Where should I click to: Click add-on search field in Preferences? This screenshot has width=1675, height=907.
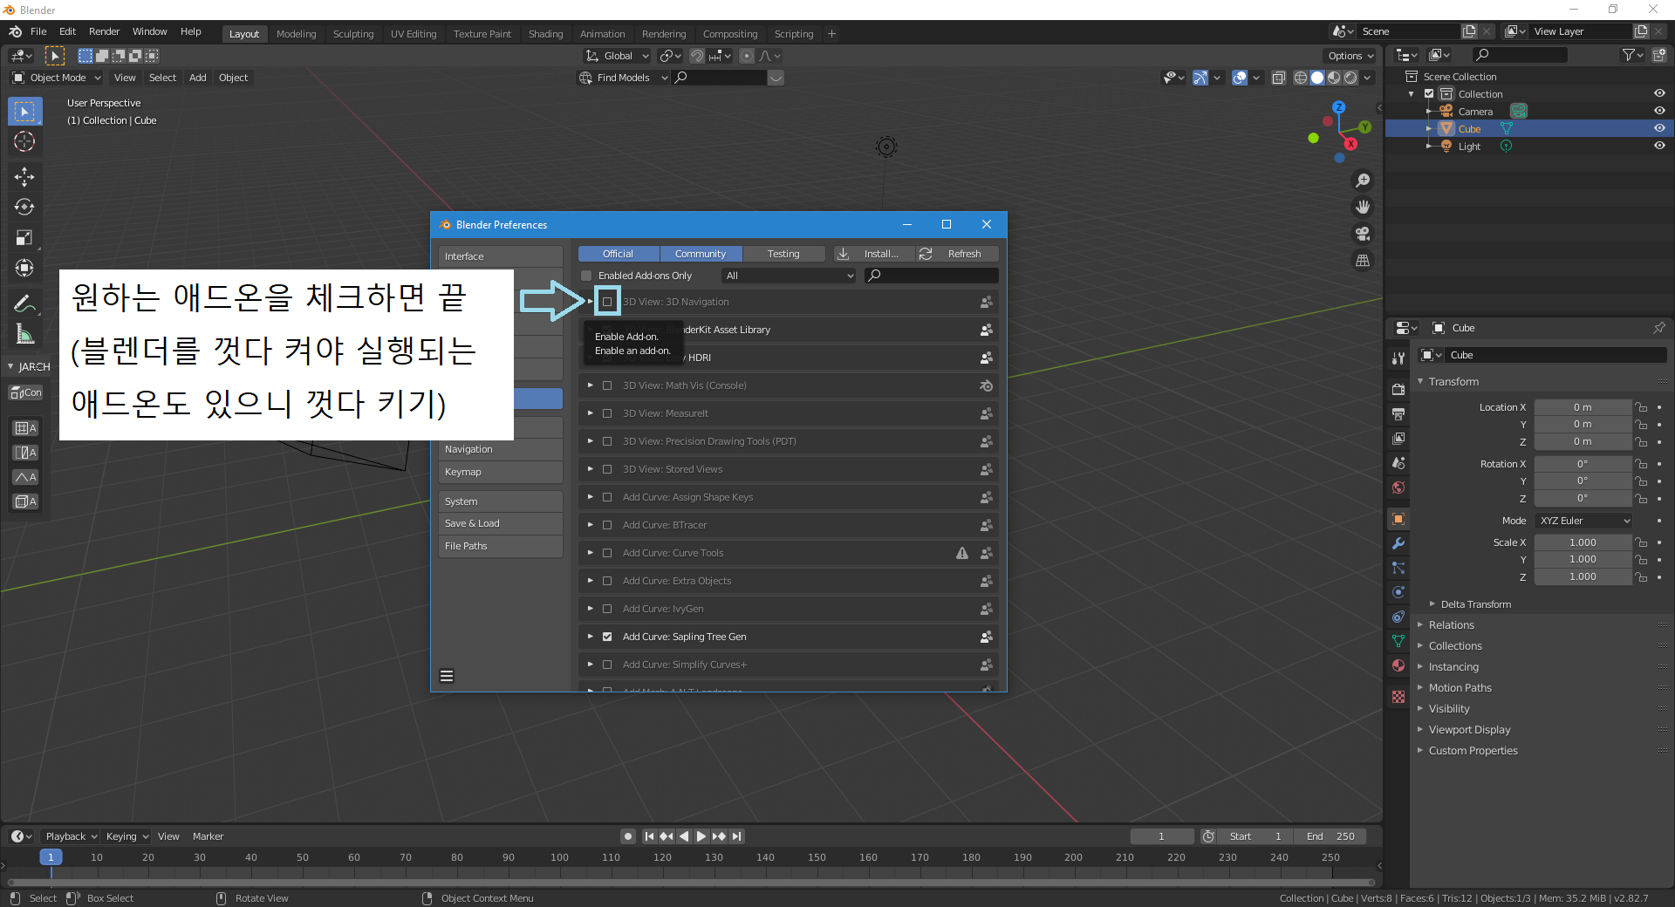[x=932, y=276]
